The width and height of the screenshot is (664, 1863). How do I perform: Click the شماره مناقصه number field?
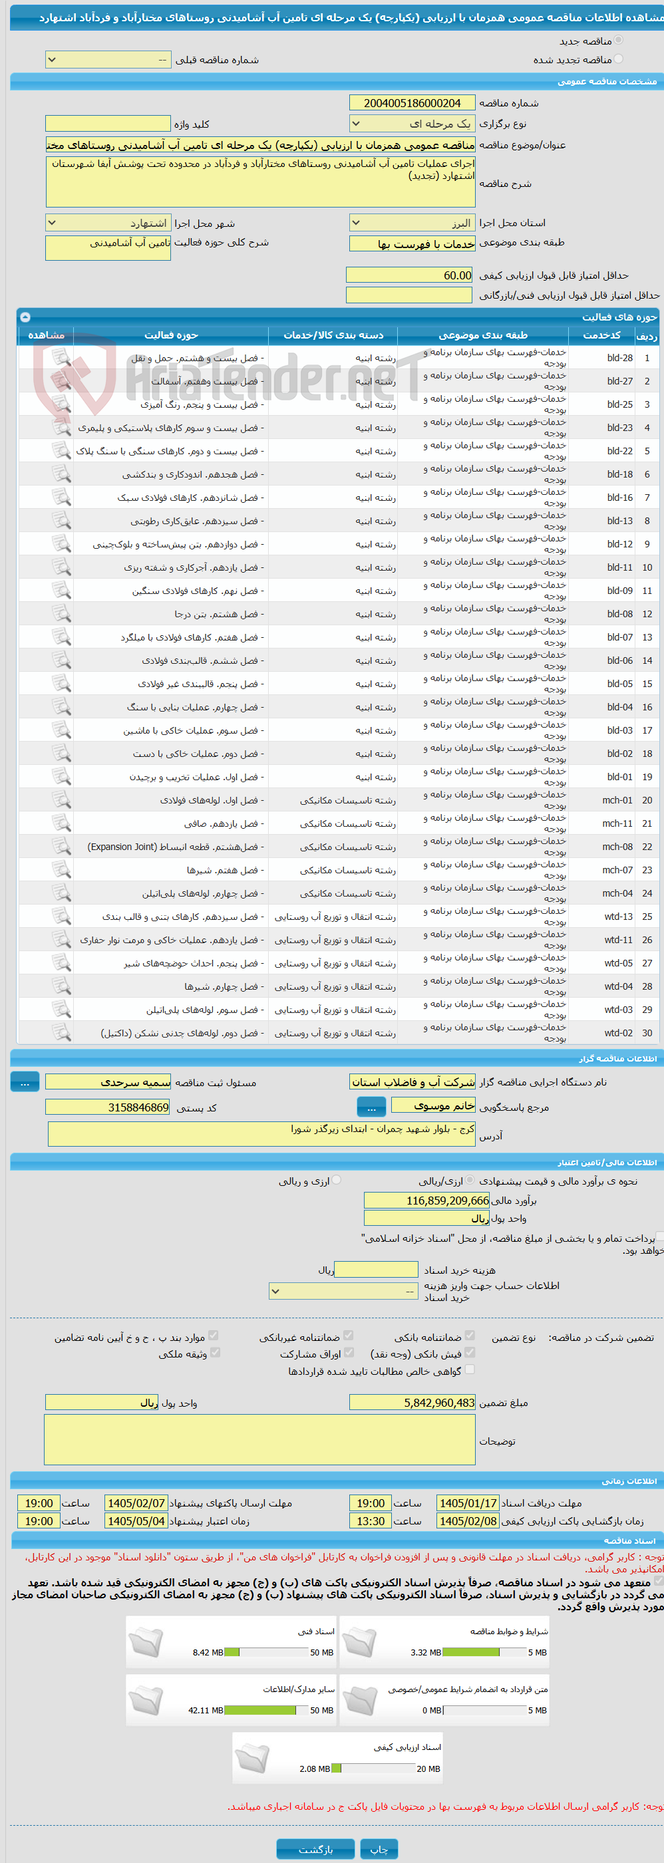click(x=413, y=102)
